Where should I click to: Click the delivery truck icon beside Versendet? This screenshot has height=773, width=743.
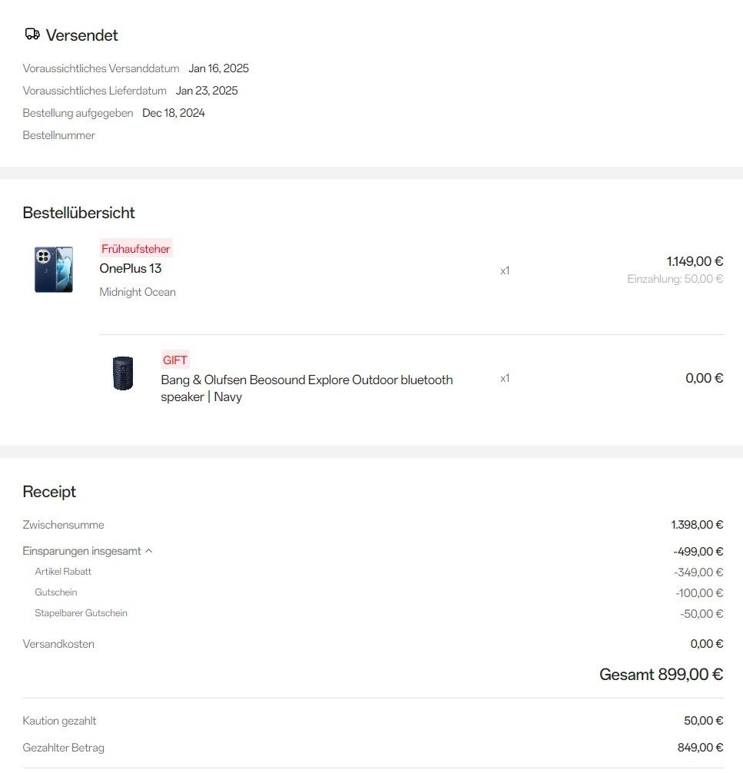[32, 35]
